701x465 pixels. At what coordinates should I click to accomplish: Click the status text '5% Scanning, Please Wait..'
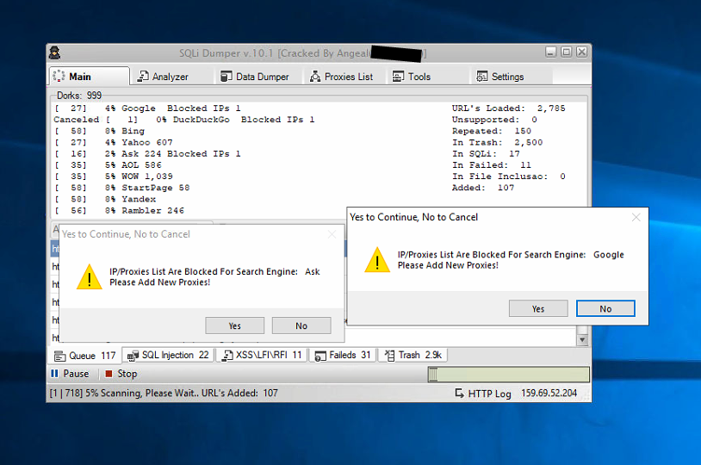point(142,393)
